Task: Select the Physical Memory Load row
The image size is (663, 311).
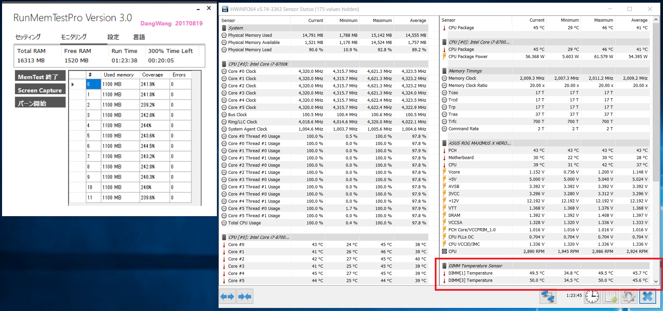Action: (x=324, y=49)
